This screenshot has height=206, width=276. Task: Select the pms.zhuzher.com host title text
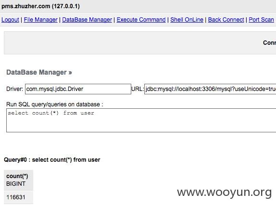pos(40,6)
